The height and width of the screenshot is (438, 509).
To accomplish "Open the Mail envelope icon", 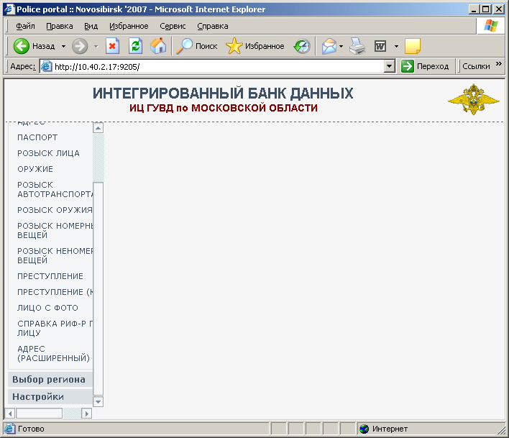I will tap(329, 47).
